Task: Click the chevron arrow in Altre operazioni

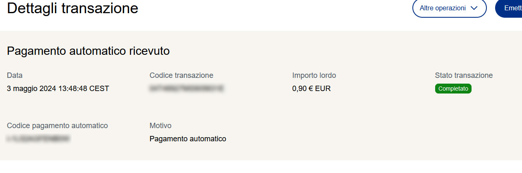Action: [x=474, y=8]
